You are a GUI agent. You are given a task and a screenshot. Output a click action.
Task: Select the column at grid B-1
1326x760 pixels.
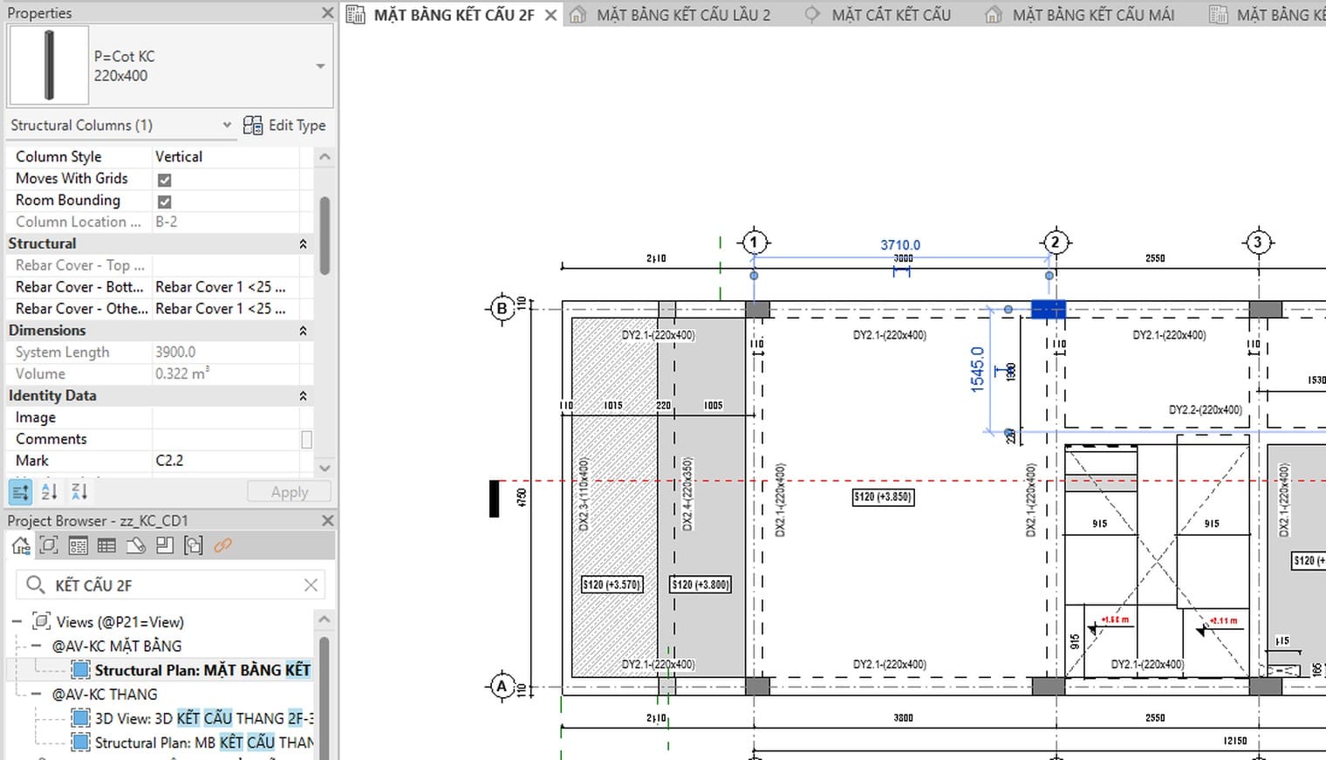click(x=757, y=310)
